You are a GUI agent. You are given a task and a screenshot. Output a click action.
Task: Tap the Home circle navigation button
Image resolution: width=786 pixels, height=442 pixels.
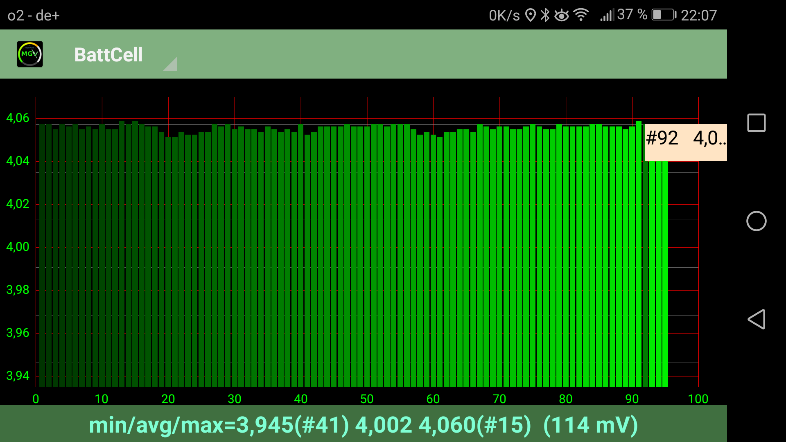pos(757,221)
